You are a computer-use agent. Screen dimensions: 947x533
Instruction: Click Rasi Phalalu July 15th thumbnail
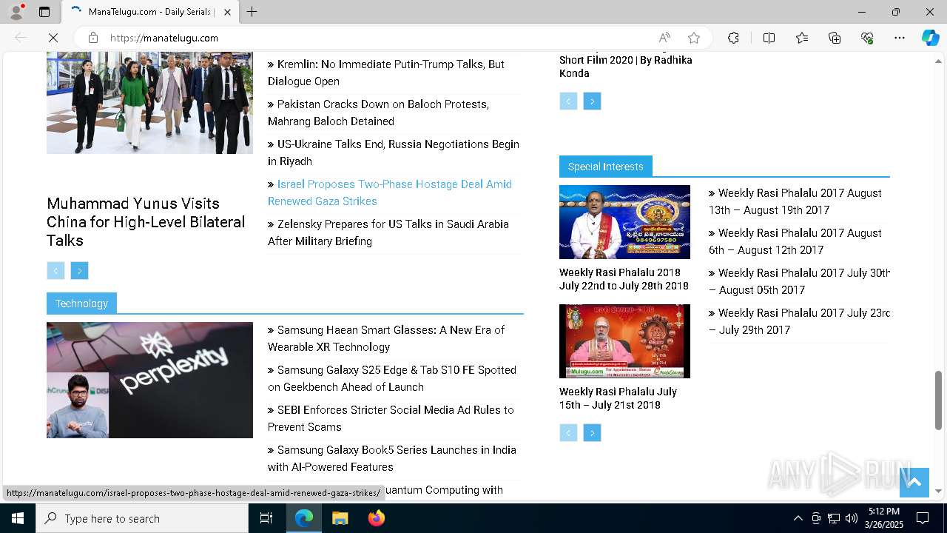(x=624, y=341)
